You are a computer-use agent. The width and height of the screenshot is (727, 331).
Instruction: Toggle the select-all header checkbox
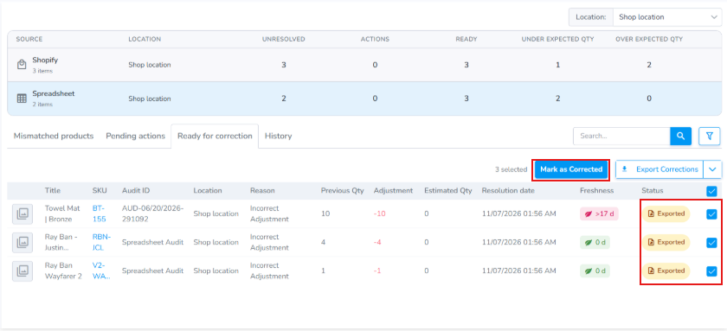[711, 191]
